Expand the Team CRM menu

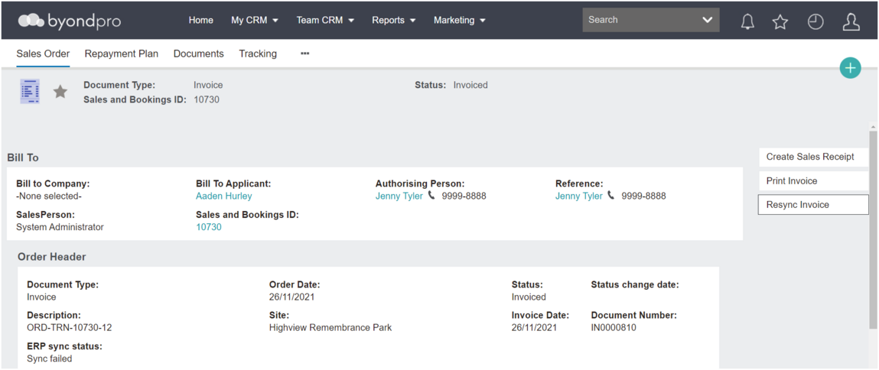pyautogui.click(x=325, y=20)
